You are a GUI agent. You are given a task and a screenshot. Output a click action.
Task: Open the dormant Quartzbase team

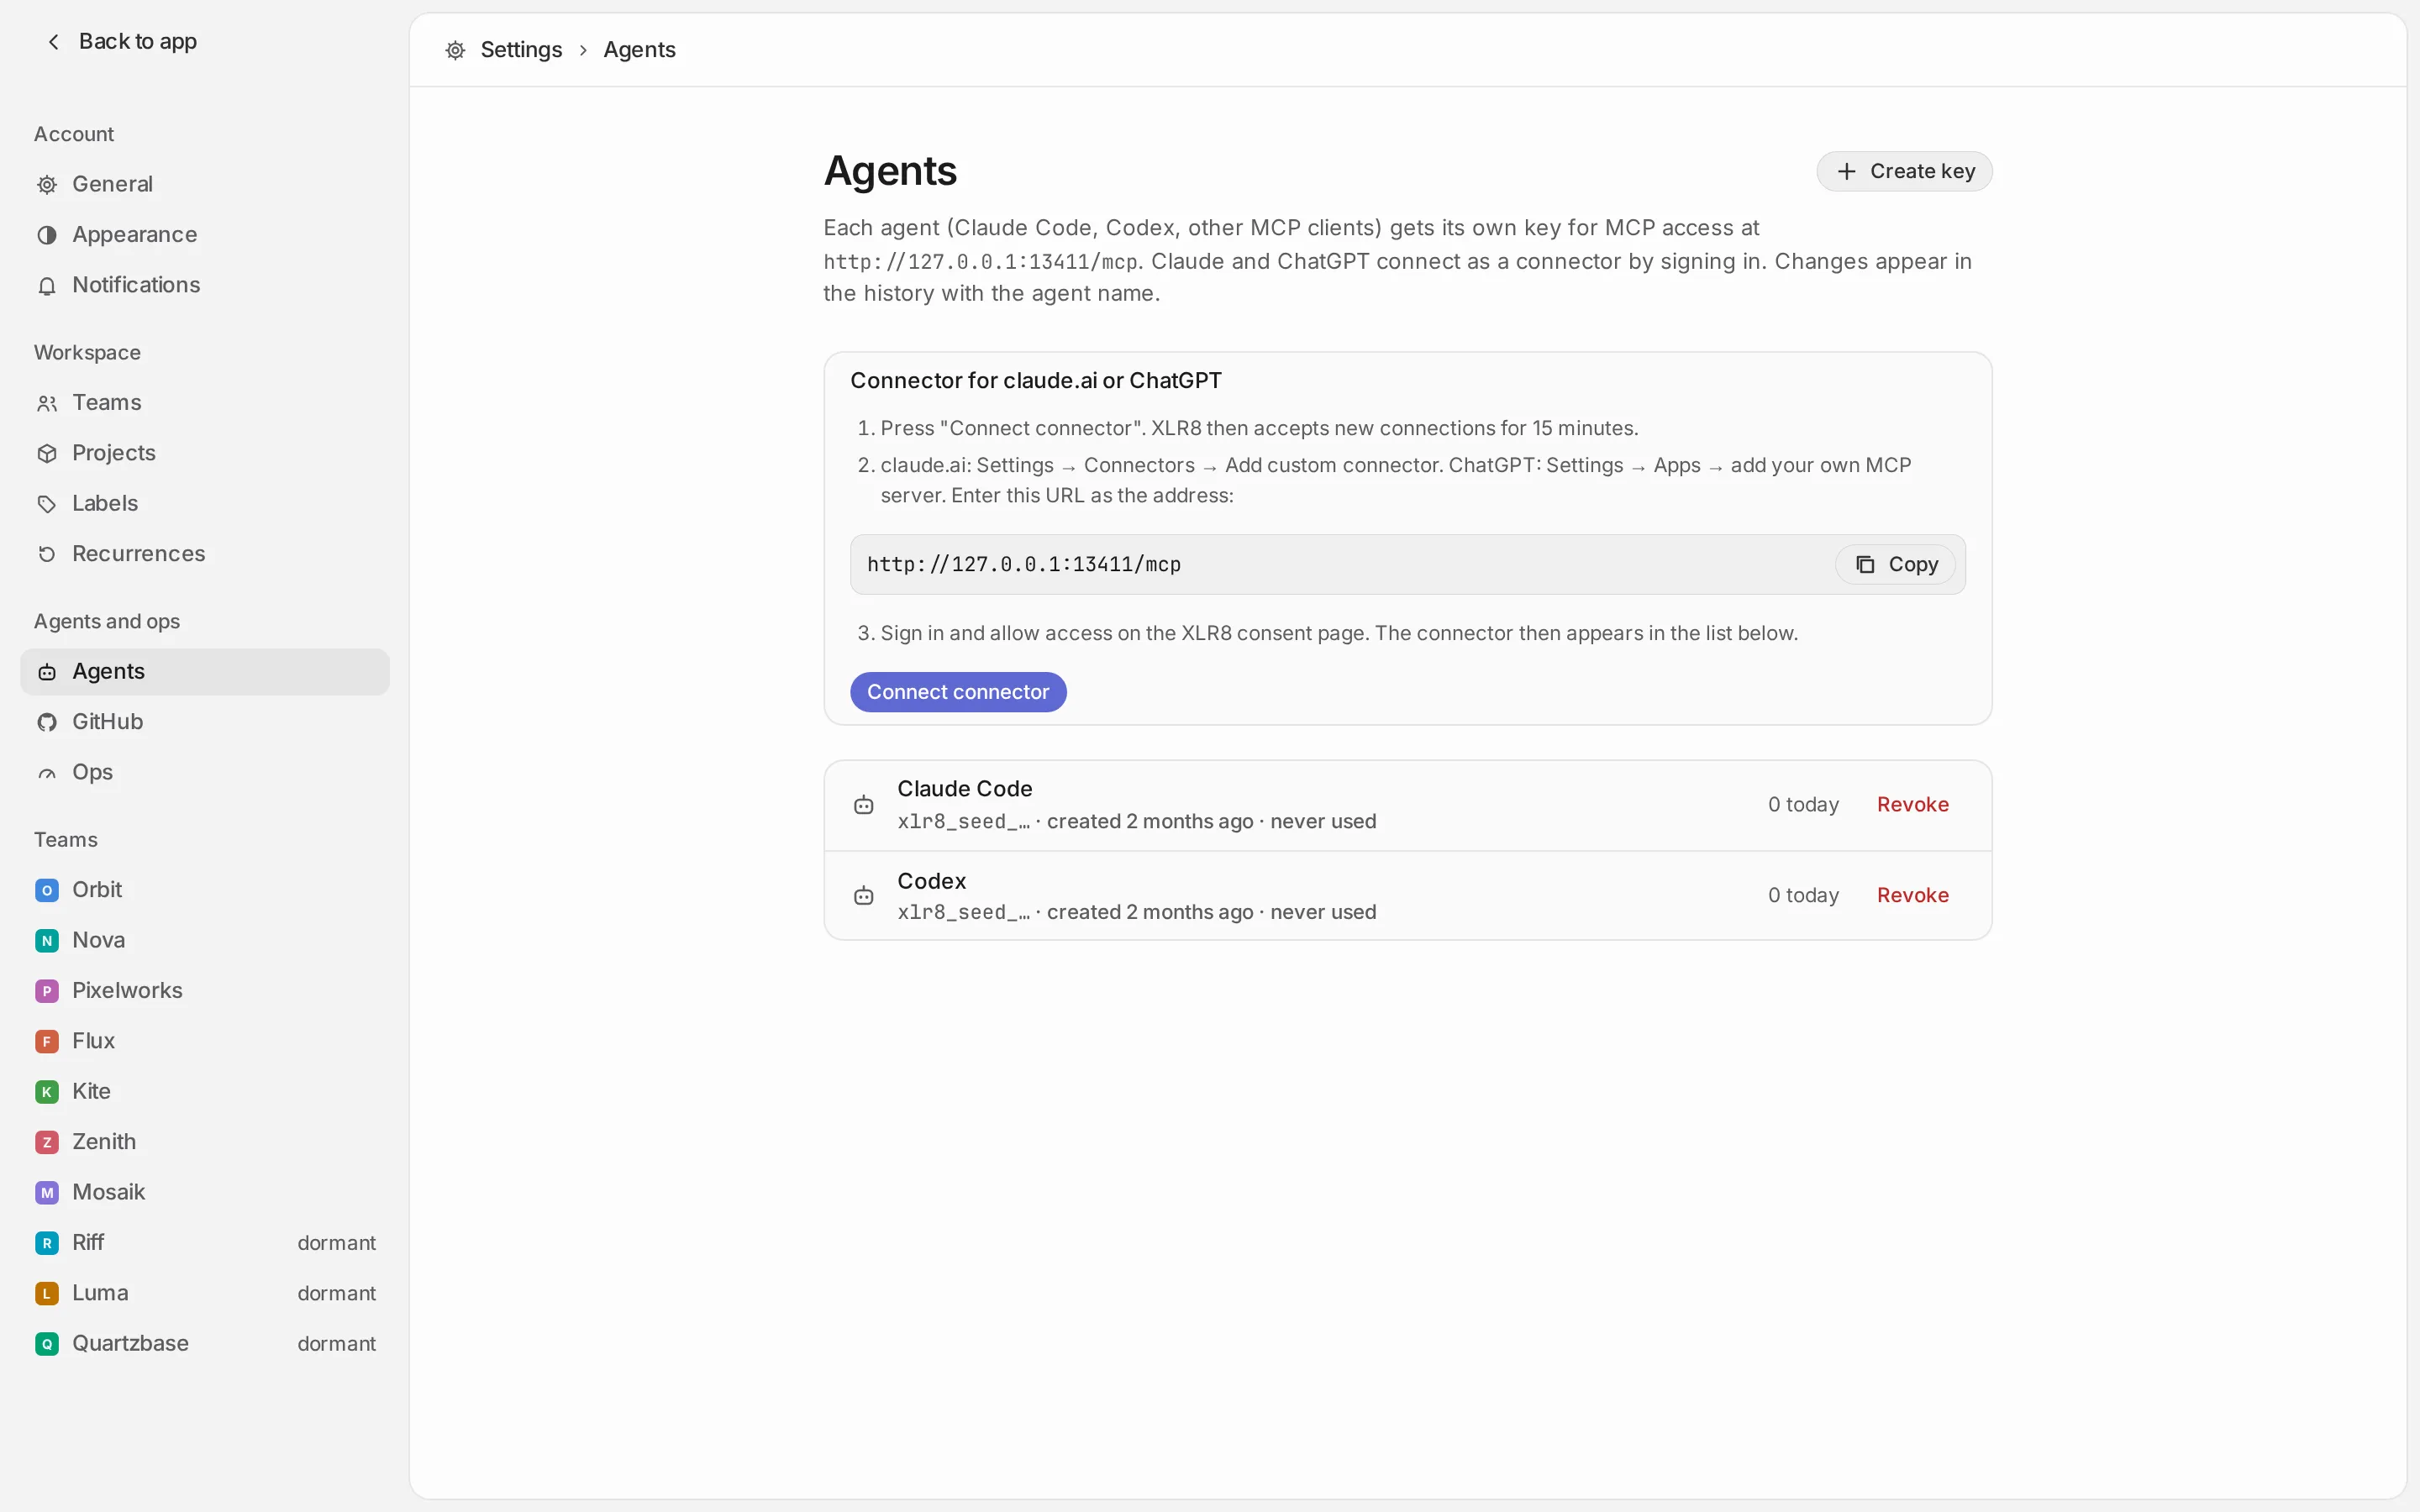[205, 1343]
